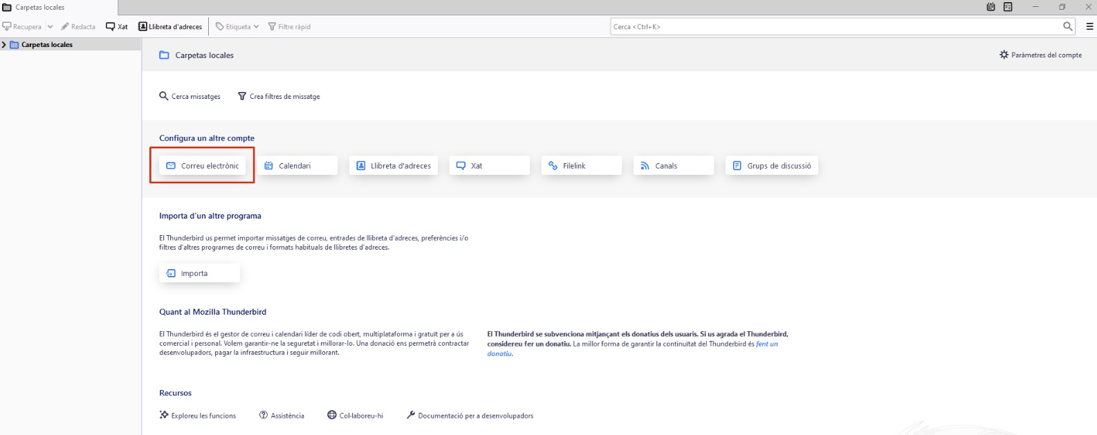Image resolution: width=1097 pixels, height=435 pixels.
Task: Click the envelope icon on Correu electrònic
Action: [171, 166]
